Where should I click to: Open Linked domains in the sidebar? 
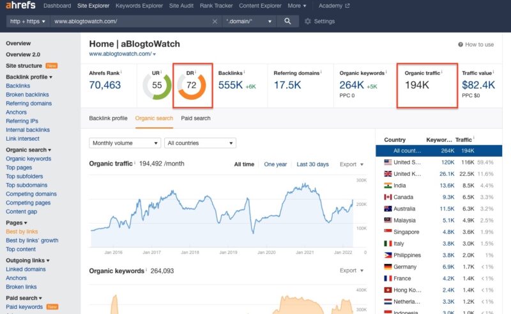26,269
